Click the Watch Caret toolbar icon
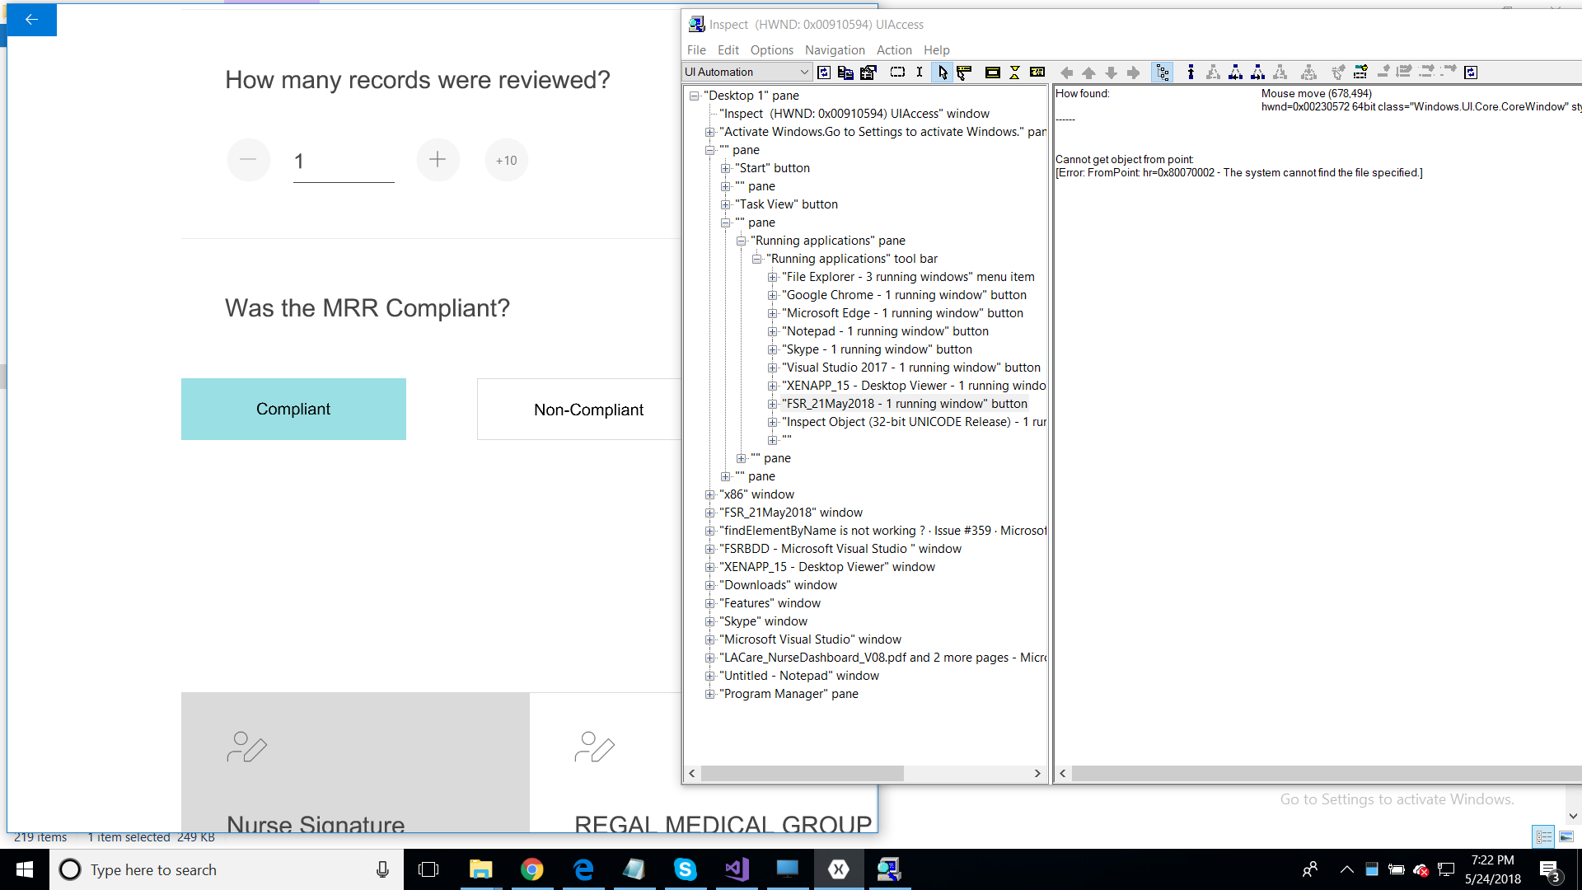This screenshot has height=890, width=1582. point(920,73)
